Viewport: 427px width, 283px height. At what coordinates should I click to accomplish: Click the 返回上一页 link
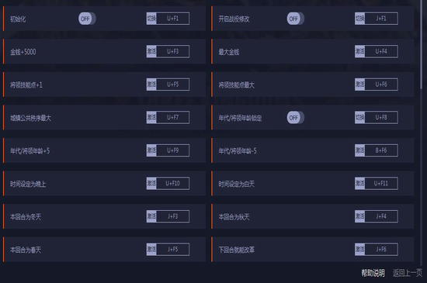(x=408, y=273)
